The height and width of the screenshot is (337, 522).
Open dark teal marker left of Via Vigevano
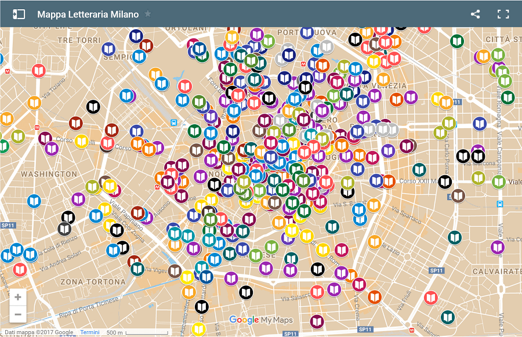pos(137,269)
